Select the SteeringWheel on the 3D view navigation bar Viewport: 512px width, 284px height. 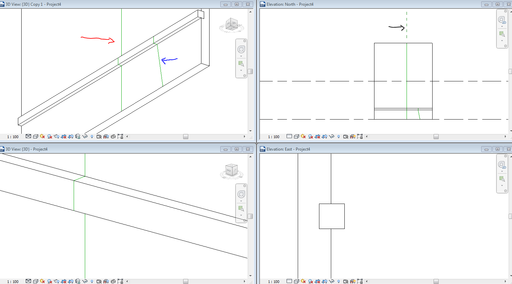click(x=241, y=195)
